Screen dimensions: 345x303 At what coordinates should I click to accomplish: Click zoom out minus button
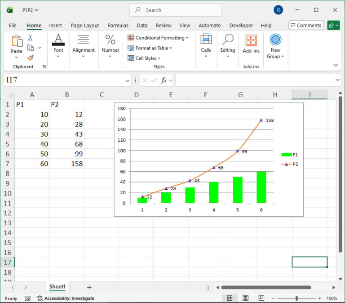click(273, 298)
